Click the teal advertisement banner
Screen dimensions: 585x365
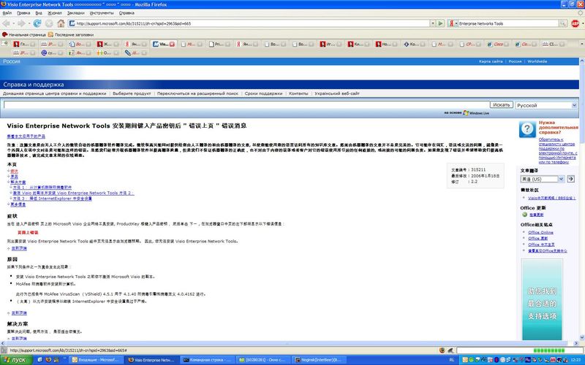point(542,299)
